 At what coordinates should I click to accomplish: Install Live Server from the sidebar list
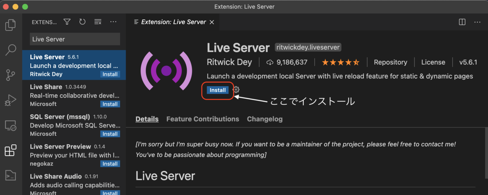click(110, 74)
